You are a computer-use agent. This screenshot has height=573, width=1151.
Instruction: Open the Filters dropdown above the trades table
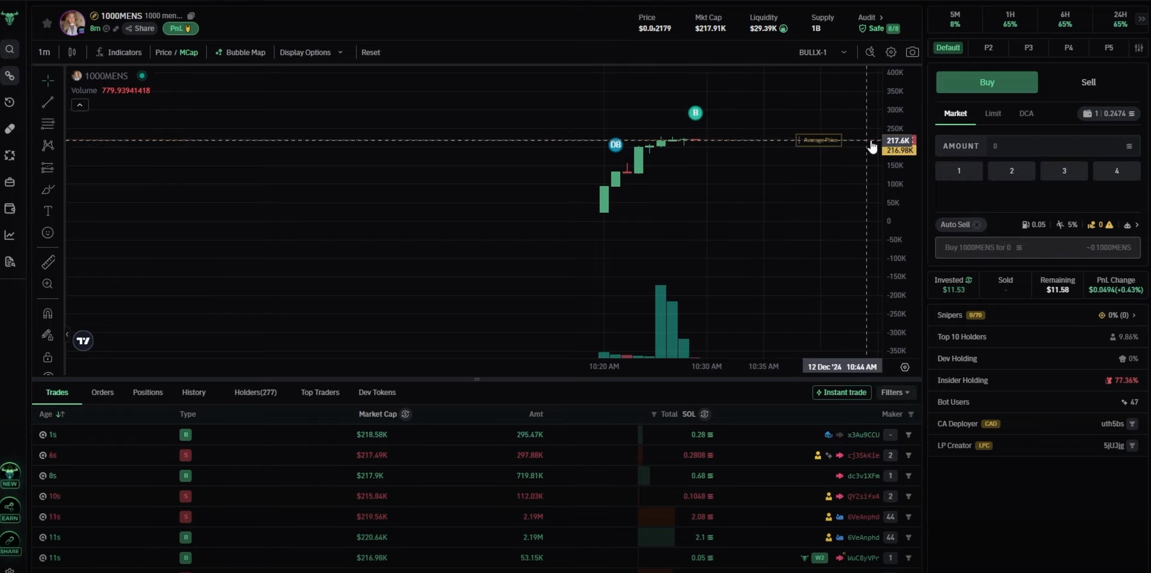click(x=895, y=392)
